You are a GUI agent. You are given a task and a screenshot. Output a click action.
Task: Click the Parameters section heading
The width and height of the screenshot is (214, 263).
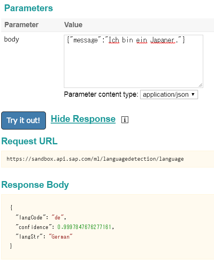click(x=28, y=8)
